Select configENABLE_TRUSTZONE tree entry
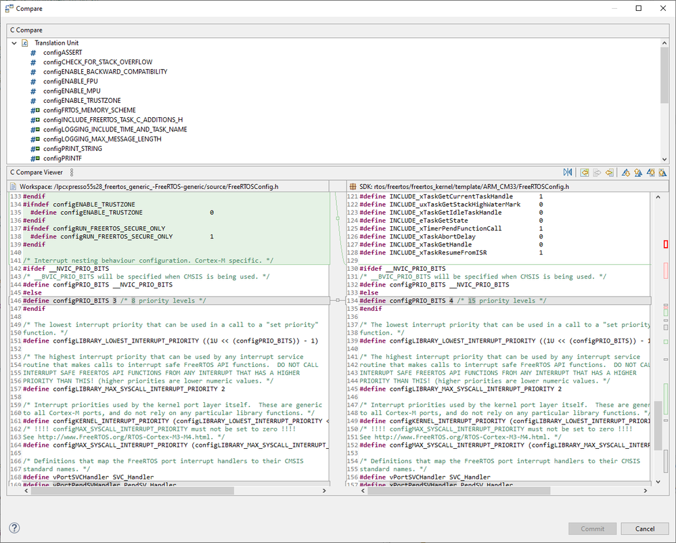Image resolution: width=676 pixels, height=543 pixels. [82, 100]
